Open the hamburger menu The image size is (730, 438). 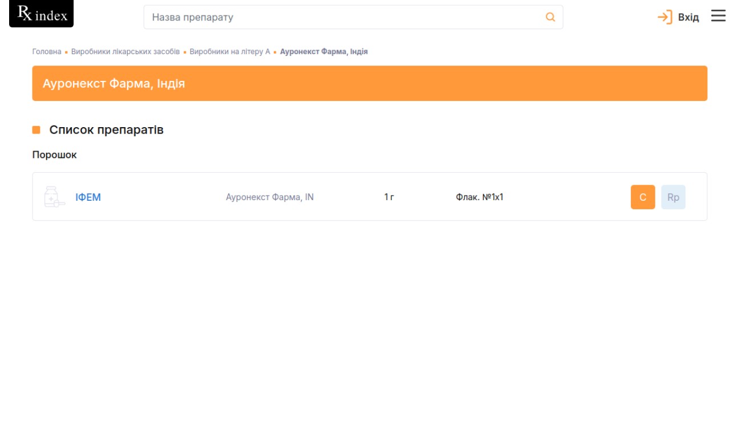[x=718, y=16]
